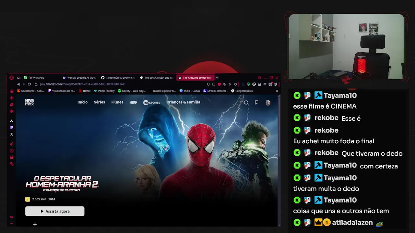This screenshot has height=233, width=415.
Task: Open tab search magnifier in title bar
Action: pyautogui.click(x=259, y=78)
